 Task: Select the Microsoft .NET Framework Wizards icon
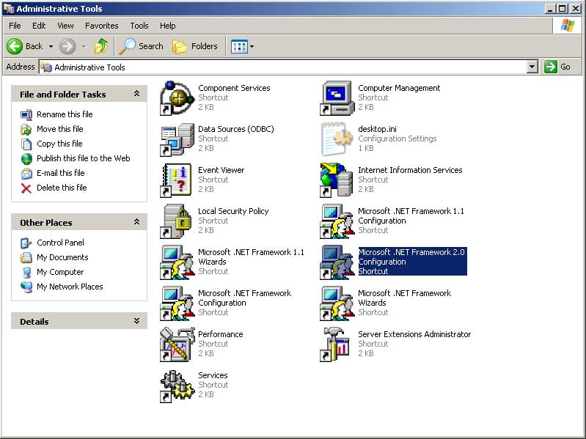coord(337,303)
